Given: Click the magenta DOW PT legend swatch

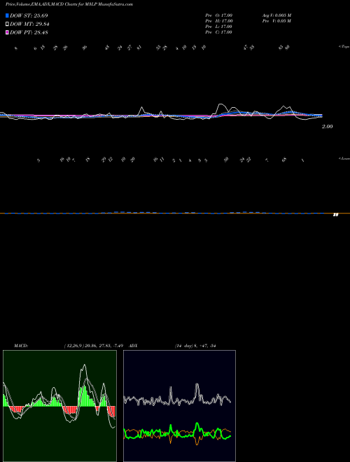Looking at the screenshot, I should pyautogui.click(x=7, y=33).
